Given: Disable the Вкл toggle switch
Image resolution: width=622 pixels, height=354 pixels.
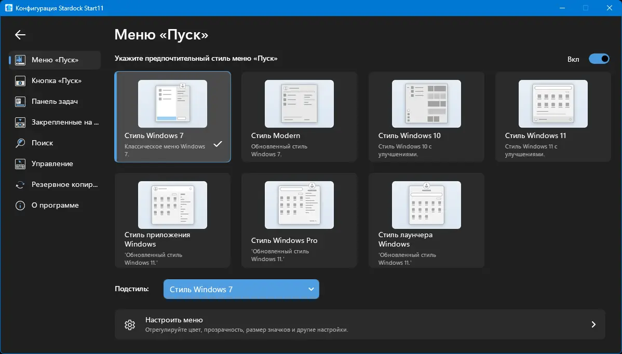Looking at the screenshot, I should (599, 59).
